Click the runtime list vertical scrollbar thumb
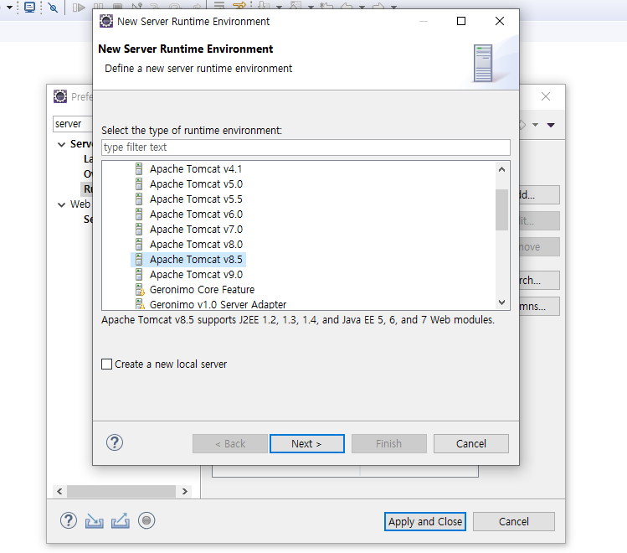Viewport: 627px width, 553px height. click(x=501, y=209)
